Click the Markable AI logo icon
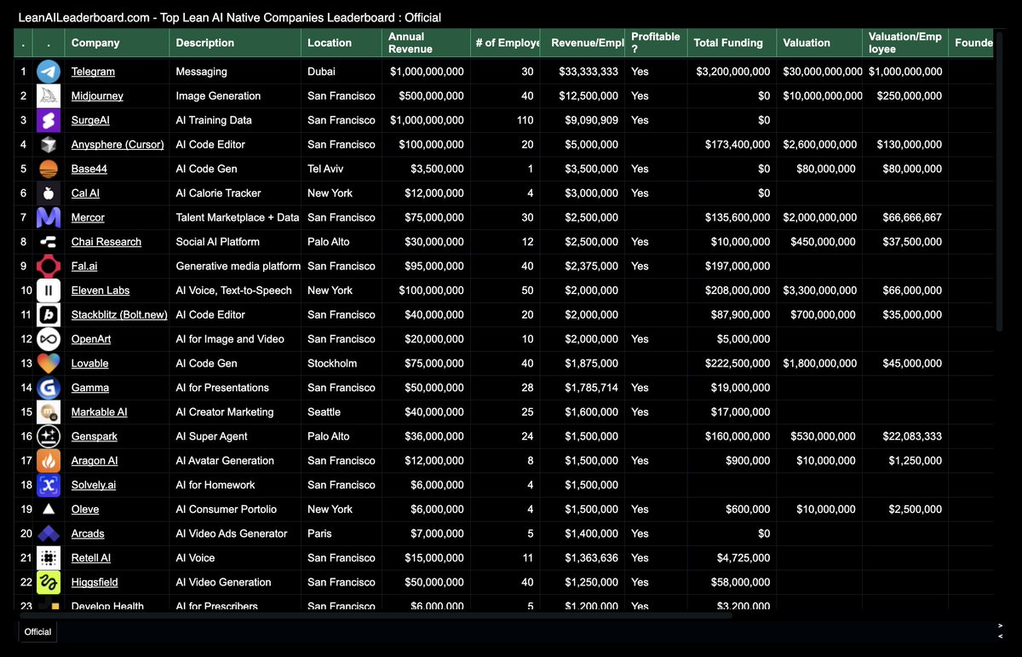1022x657 pixels. [x=49, y=412]
